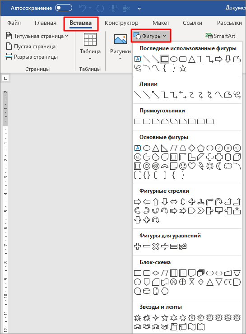Open the Таблица dropdown
Viewport: 246px width, 334px height.
click(x=90, y=46)
